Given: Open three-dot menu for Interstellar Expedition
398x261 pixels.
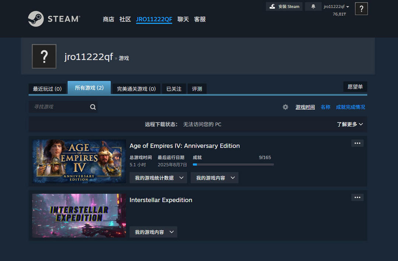Looking at the screenshot, I should [x=357, y=198].
